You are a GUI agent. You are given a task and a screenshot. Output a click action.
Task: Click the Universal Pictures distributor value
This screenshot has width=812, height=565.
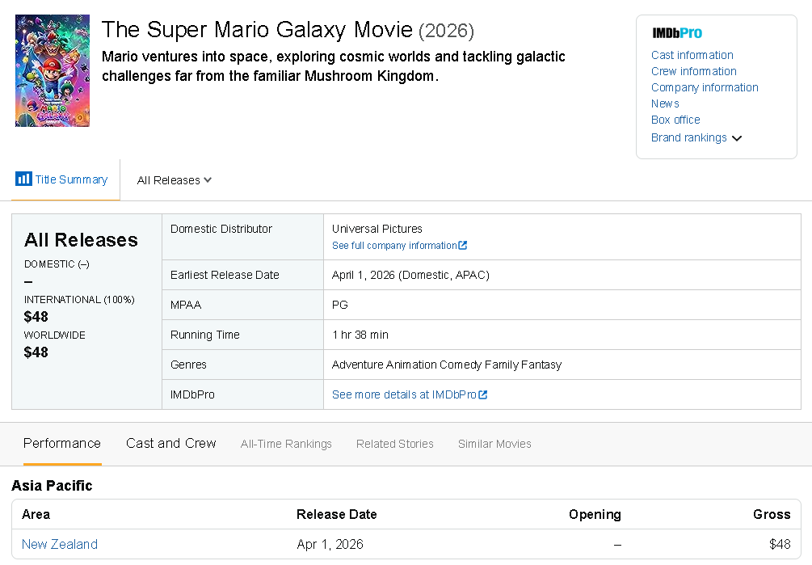point(377,229)
